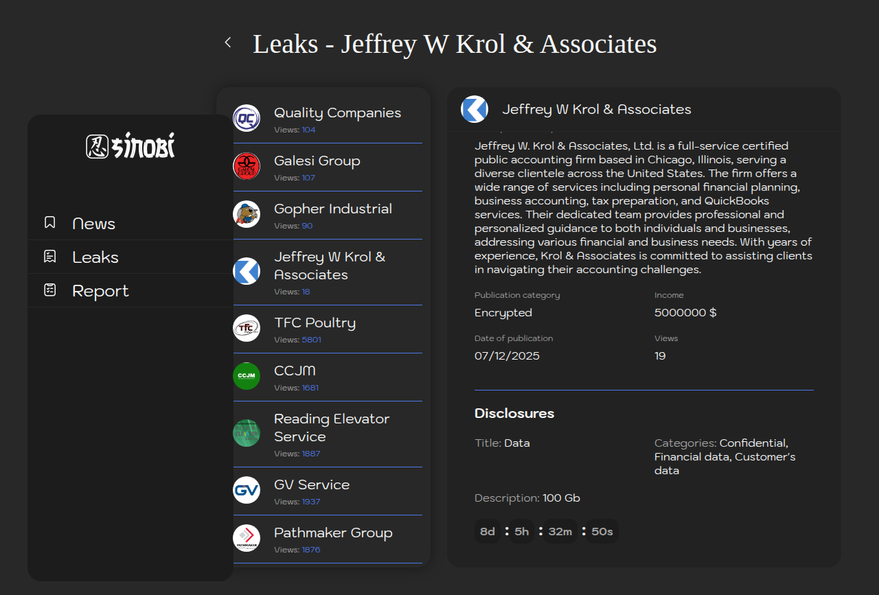Select the Leaks menu label

[x=95, y=257]
